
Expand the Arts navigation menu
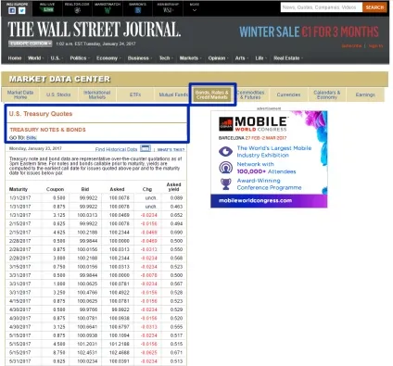coord(241,58)
